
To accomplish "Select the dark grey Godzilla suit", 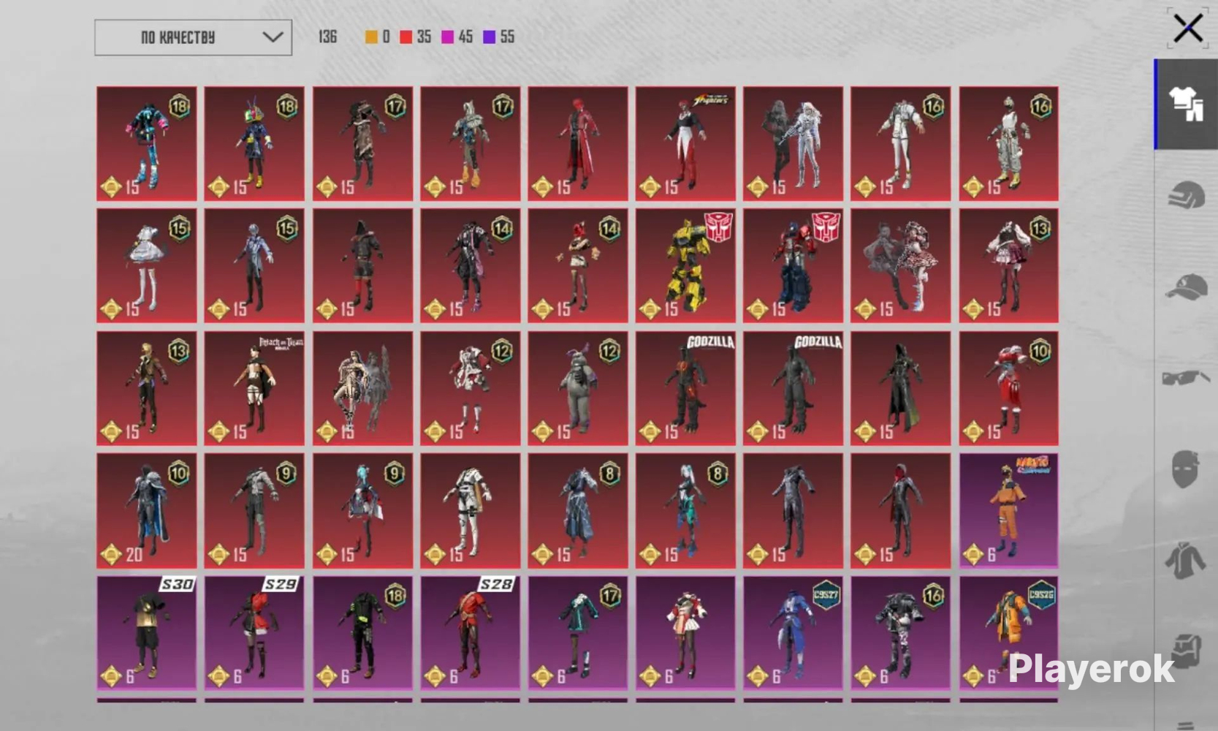I will pyautogui.click(x=793, y=388).
